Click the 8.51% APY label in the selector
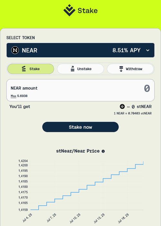This screenshot has width=161, height=226. coord(127,50)
